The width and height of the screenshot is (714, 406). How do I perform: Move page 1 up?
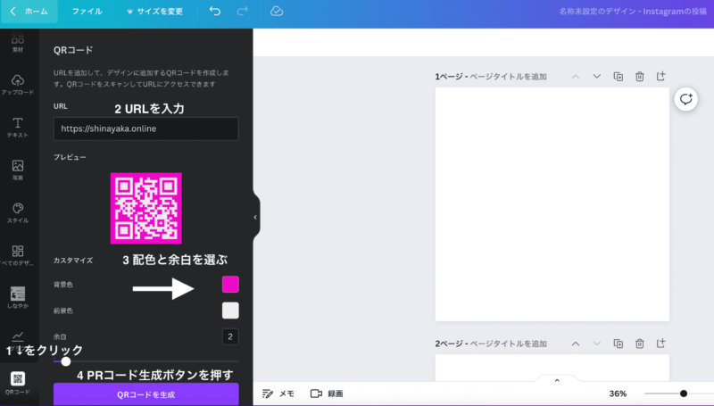(576, 77)
